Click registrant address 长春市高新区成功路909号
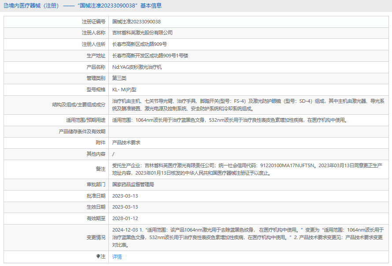This screenshot has width=392, height=266. [140, 44]
